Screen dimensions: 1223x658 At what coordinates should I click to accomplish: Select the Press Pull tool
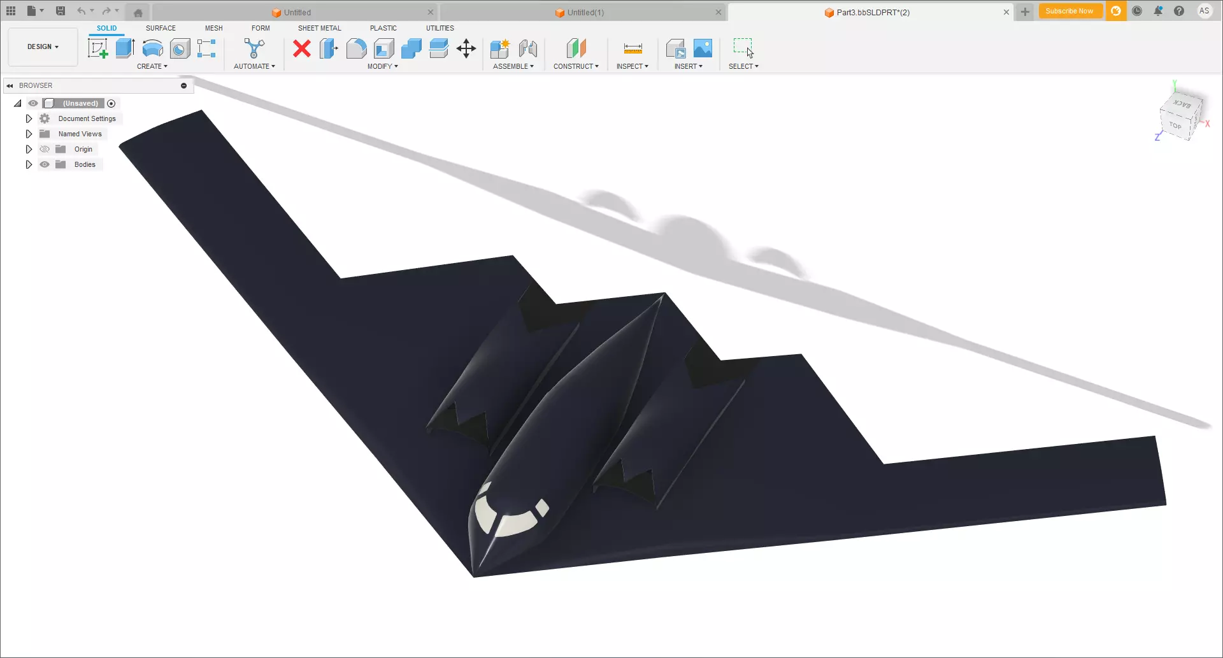click(x=329, y=48)
